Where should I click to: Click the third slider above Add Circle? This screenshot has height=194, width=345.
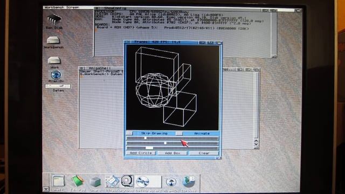click(x=172, y=148)
